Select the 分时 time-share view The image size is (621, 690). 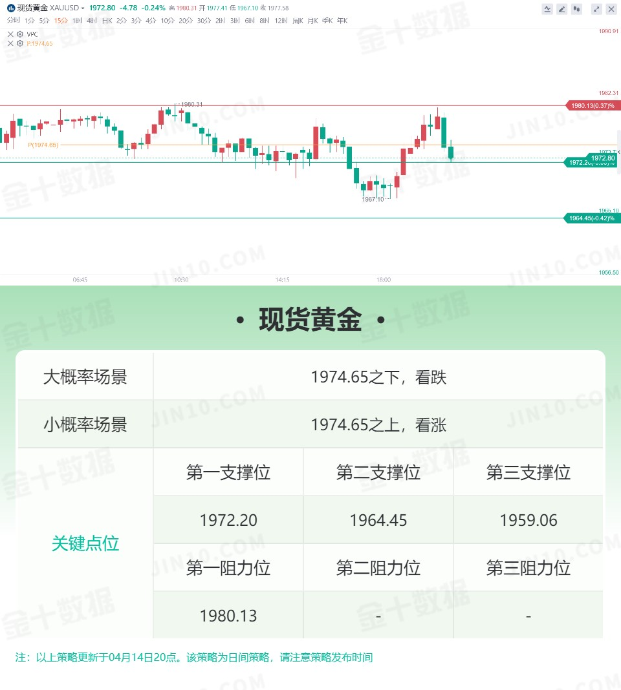[13, 20]
